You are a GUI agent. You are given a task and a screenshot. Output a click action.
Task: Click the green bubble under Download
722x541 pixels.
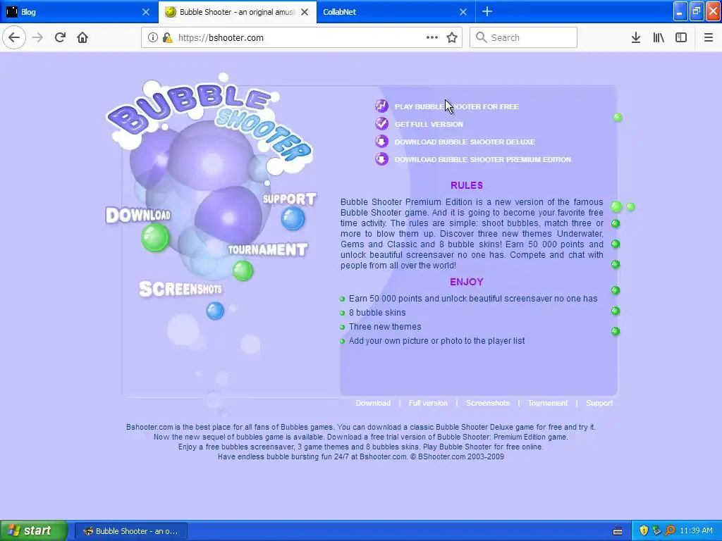pos(155,238)
